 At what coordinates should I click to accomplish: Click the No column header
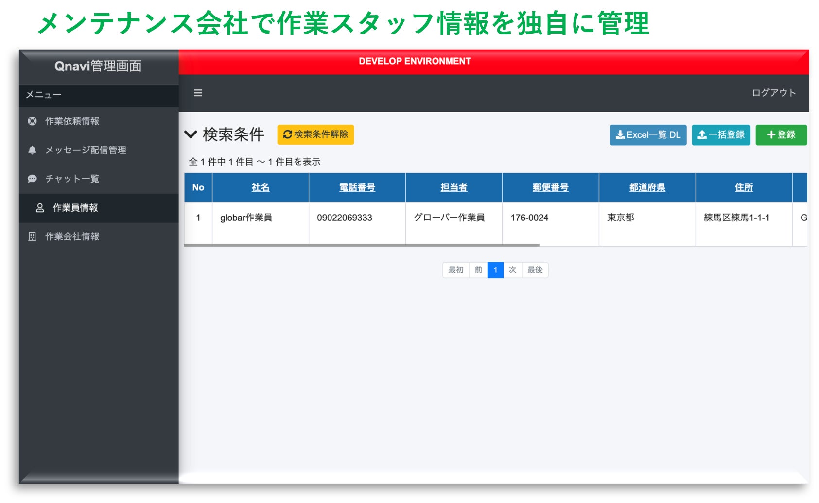[198, 187]
